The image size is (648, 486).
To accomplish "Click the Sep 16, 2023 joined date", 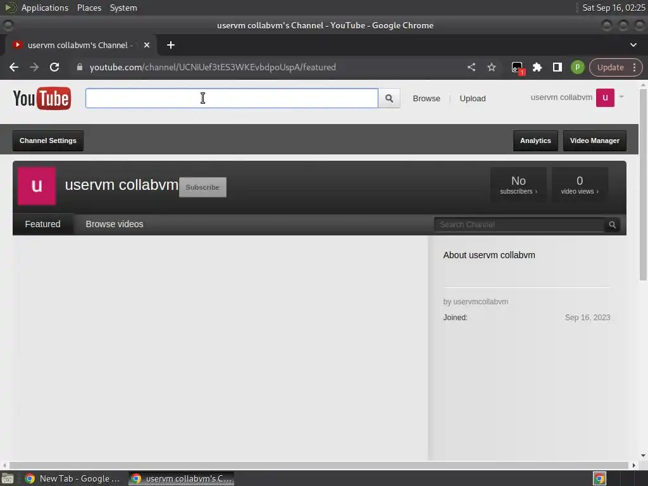I will pyautogui.click(x=587, y=318).
